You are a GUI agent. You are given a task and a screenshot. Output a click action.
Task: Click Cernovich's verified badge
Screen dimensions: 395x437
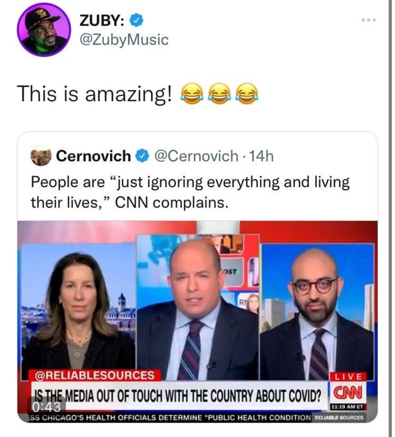pos(142,156)
